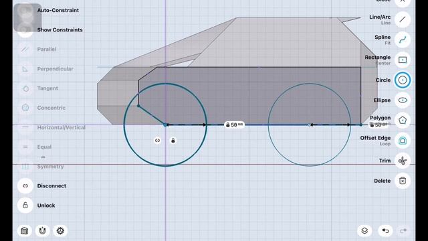Screen dimensions: 428x241
Task: Click the Ellipse text label
Action: 382,100
